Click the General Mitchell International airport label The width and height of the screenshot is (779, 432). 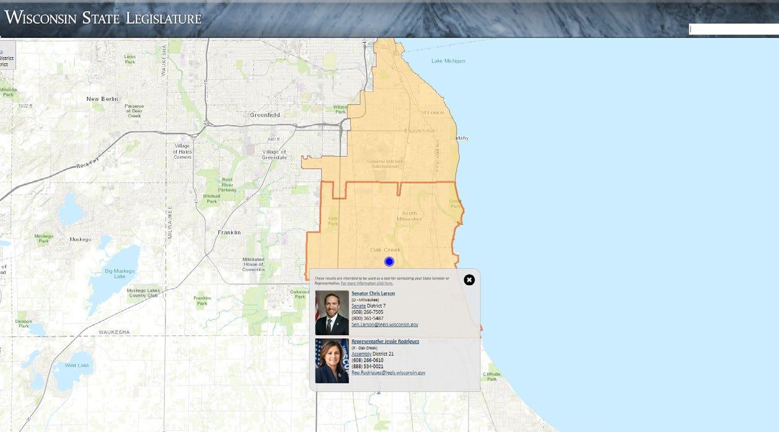tap(385, 164)
